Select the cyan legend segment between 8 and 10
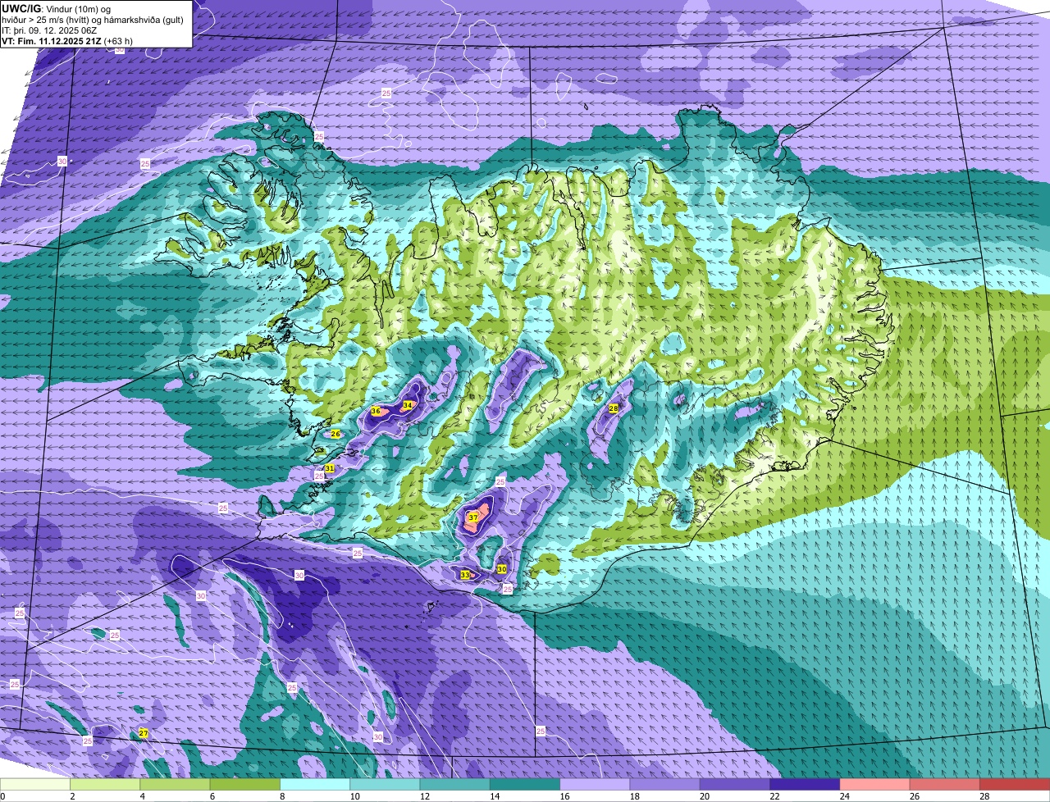 [x=316, y=784]
